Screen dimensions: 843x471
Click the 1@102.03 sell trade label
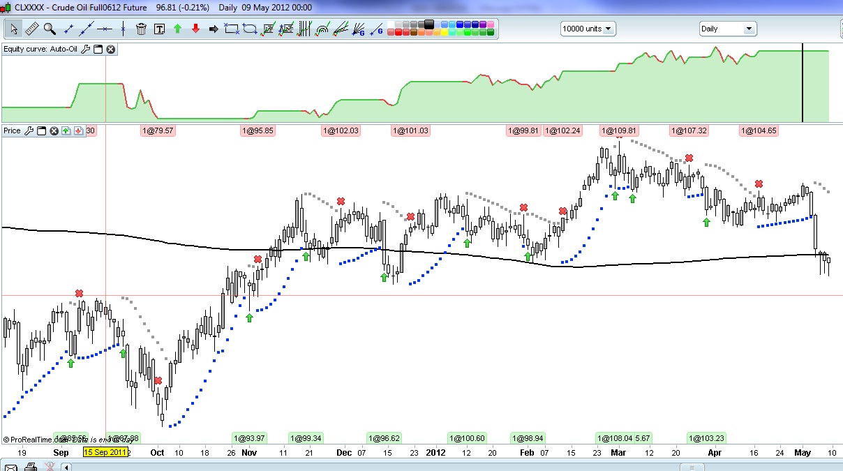tap(341, 130)
